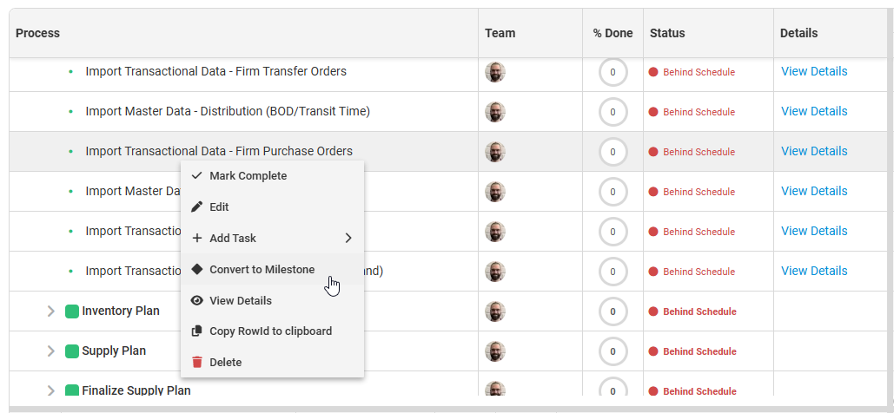894x413 pixels.
Task: Click the eye icon beside View Details
Action: [x=196, y=301]
